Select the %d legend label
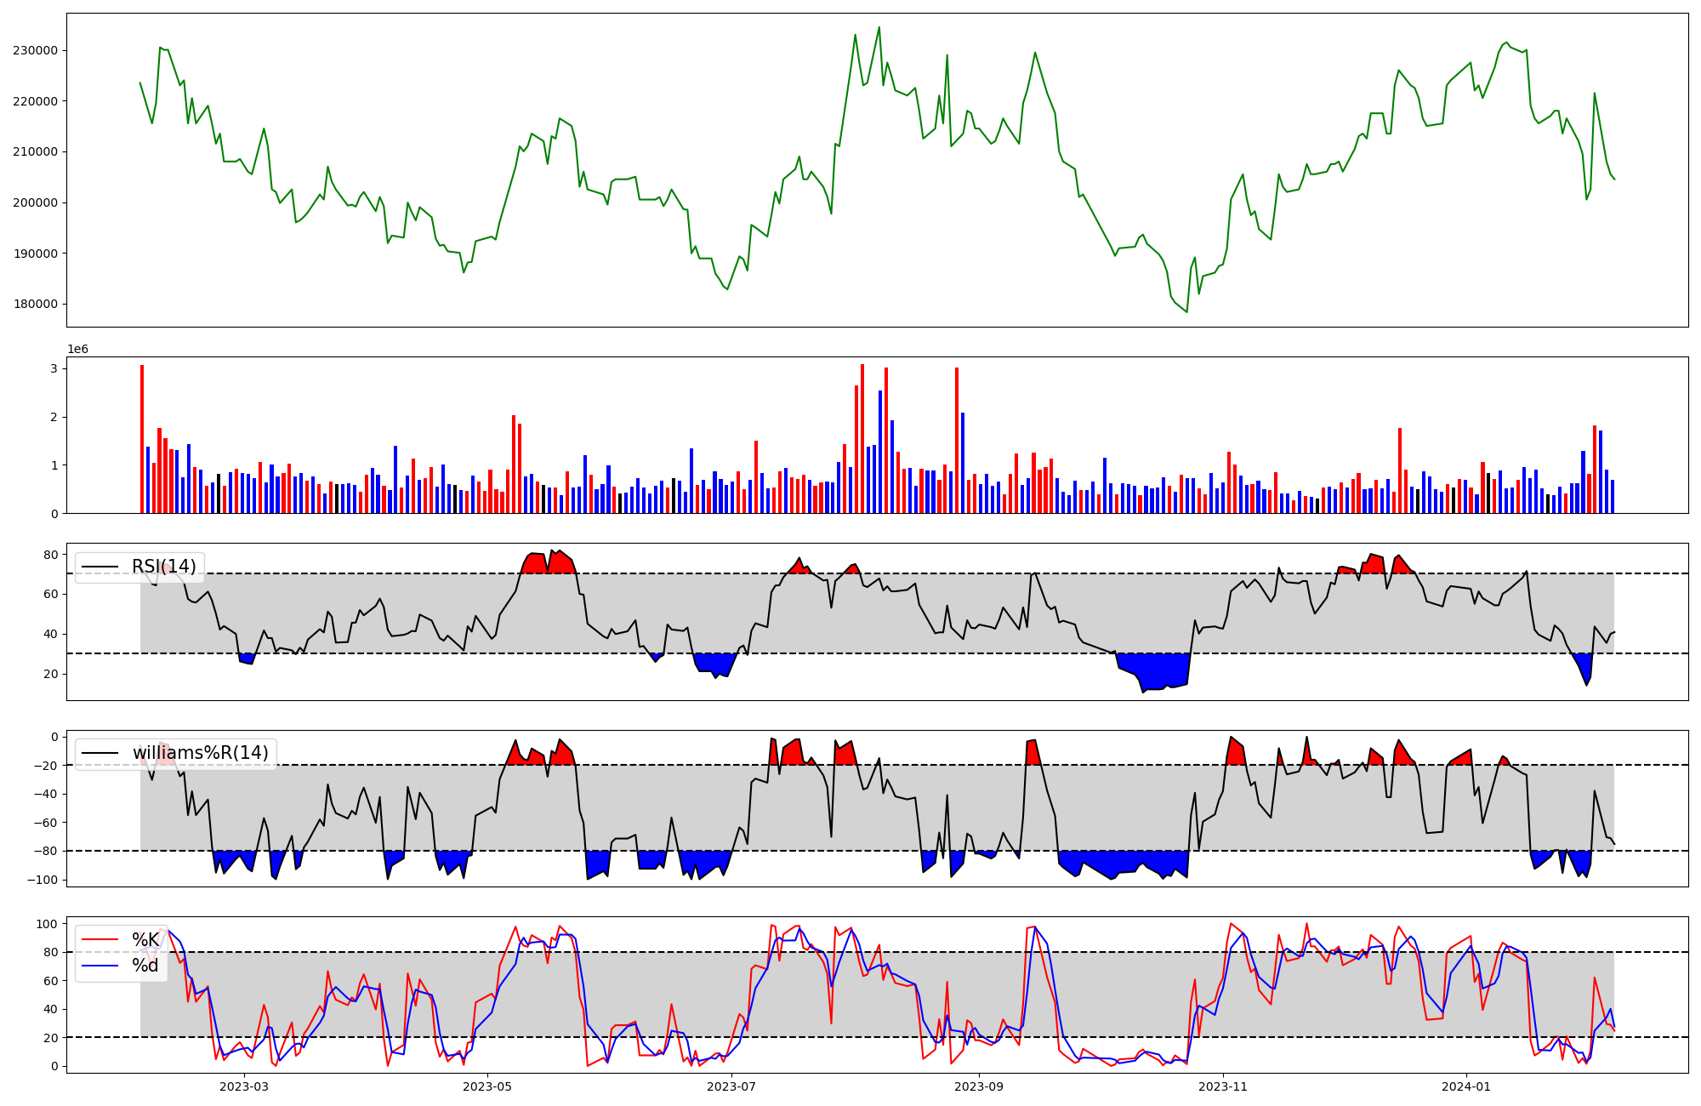 coord(145,966)
